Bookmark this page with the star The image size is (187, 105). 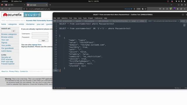pyautogui.click(x=146, y=9)
